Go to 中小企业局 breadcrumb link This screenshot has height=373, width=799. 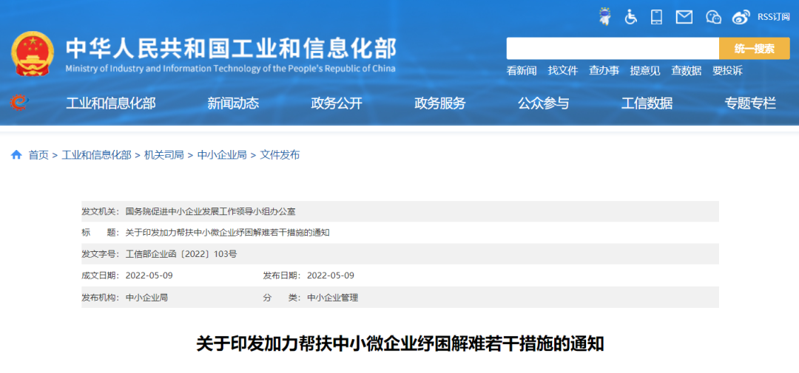pos(222,155)
